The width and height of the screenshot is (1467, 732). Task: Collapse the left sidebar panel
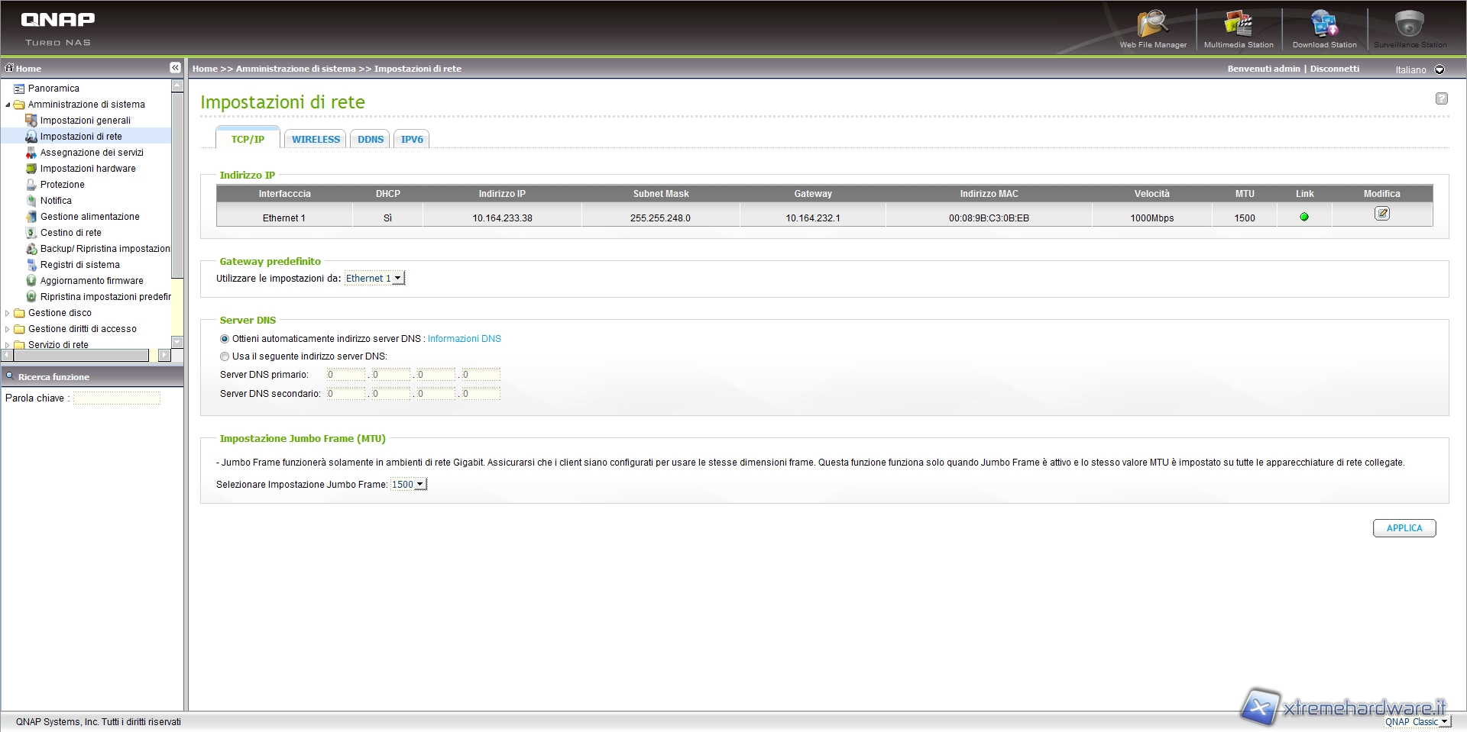click(x=175, y=68)
